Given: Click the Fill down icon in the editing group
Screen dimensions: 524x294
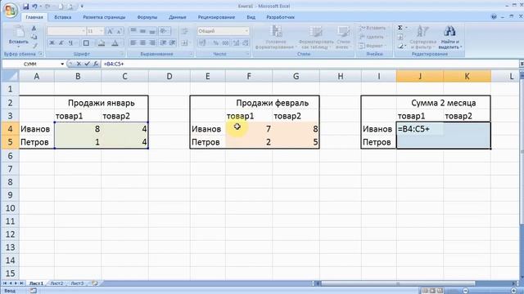Looking at the screenshot, I should coord(400,37).
